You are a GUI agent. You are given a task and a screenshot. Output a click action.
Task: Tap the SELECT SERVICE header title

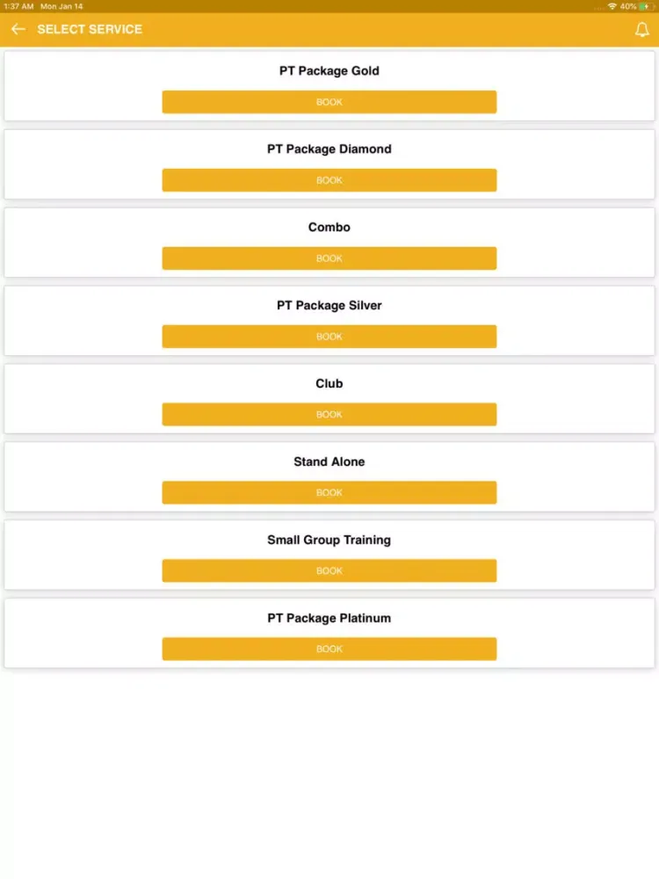pos(90,29)
